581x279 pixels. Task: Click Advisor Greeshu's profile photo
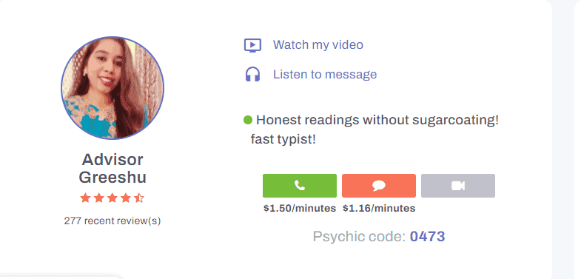112,88
